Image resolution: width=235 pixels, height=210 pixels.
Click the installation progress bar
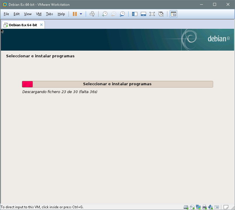pyautogui.click(x=117, y=84)
